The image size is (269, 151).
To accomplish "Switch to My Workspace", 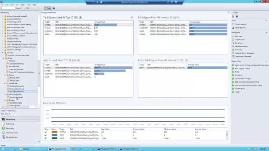I will pyautogui.click(x=20, y=137).
